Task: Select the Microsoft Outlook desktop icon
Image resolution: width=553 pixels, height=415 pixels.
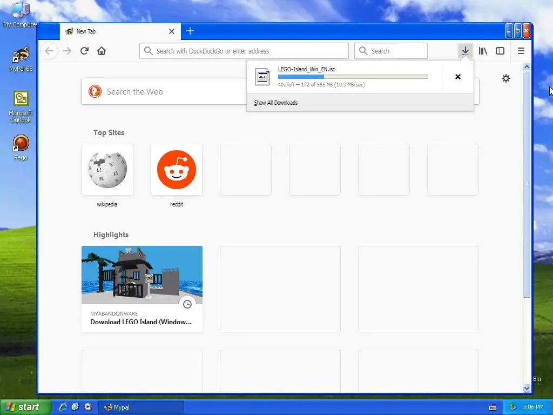Action: click(x=21, y=107)
